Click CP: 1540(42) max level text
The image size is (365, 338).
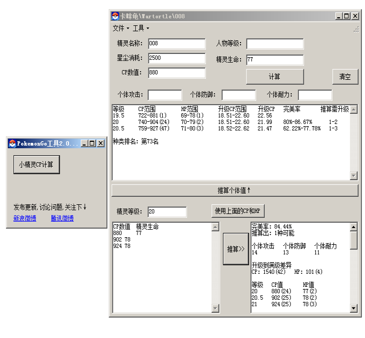coord(268,272)
